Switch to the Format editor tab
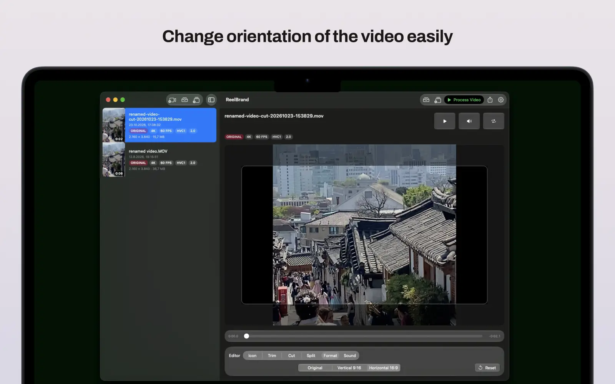The width and height of the screenshot is (615, 384). [330, 356]
